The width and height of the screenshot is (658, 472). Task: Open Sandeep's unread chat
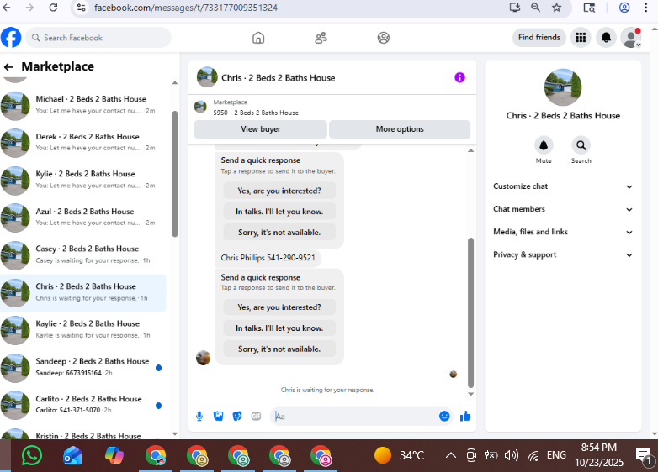[83, 367]
